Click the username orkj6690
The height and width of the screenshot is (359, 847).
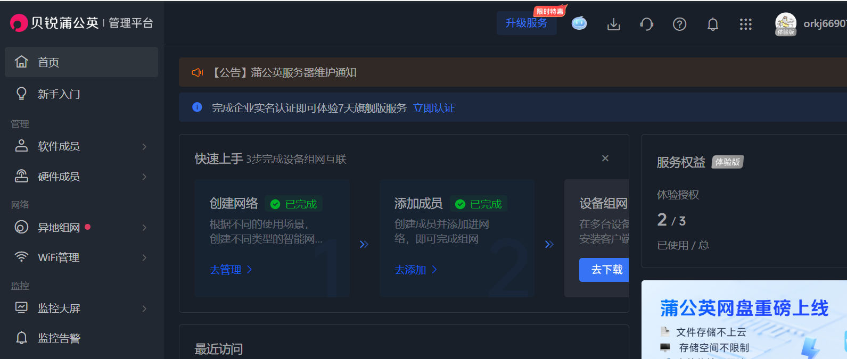[x=825, y=23]
